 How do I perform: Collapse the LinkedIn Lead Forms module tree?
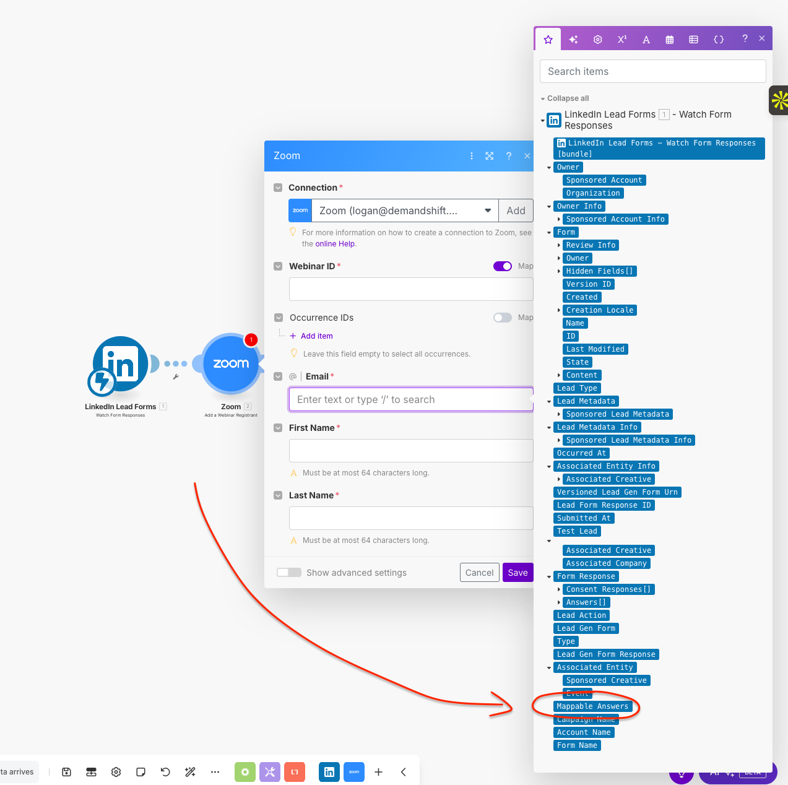tap(543, 120)
